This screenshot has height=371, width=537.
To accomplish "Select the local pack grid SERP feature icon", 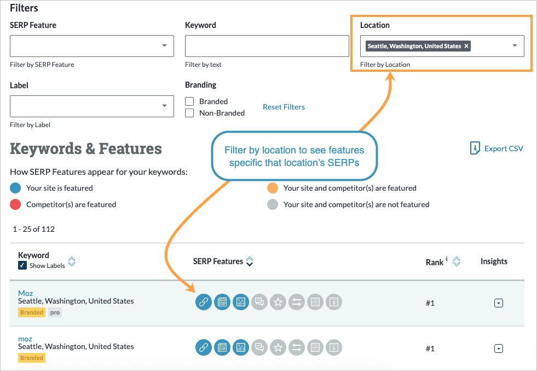I will [315, 302].
